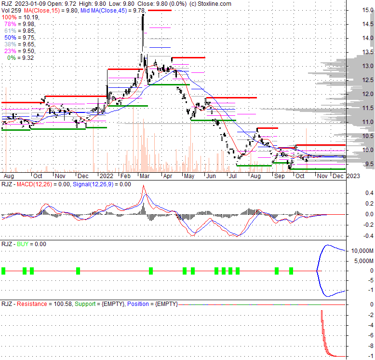Click the '2023' year axis label
This screenshot has height=360, width=375.
(x=353, y=176)
